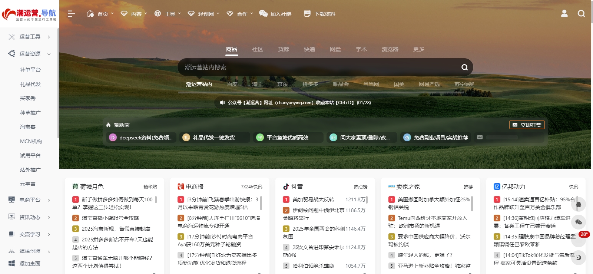The image size is (593, 274).
Task: Click the 立即打赏 button
Action: click(x=527, y=125)
